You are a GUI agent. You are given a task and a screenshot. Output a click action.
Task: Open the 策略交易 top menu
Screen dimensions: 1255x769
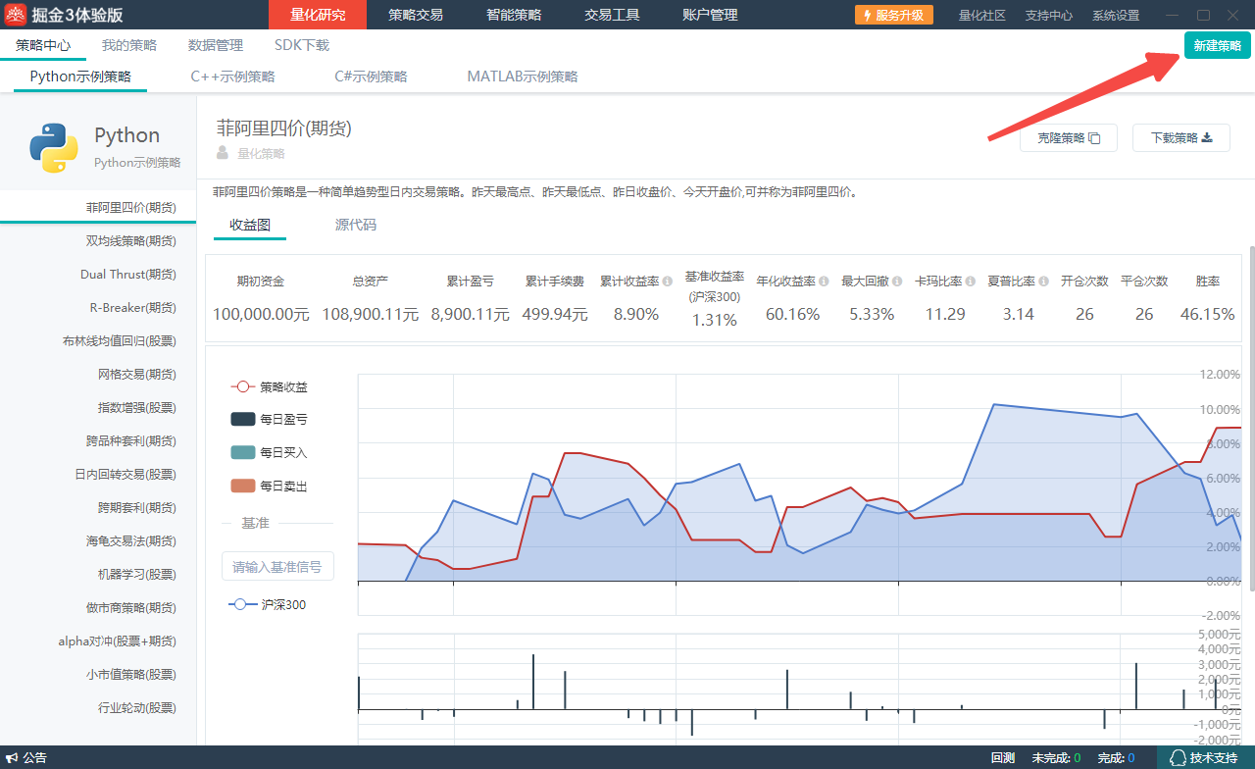[x=415, y=15]
